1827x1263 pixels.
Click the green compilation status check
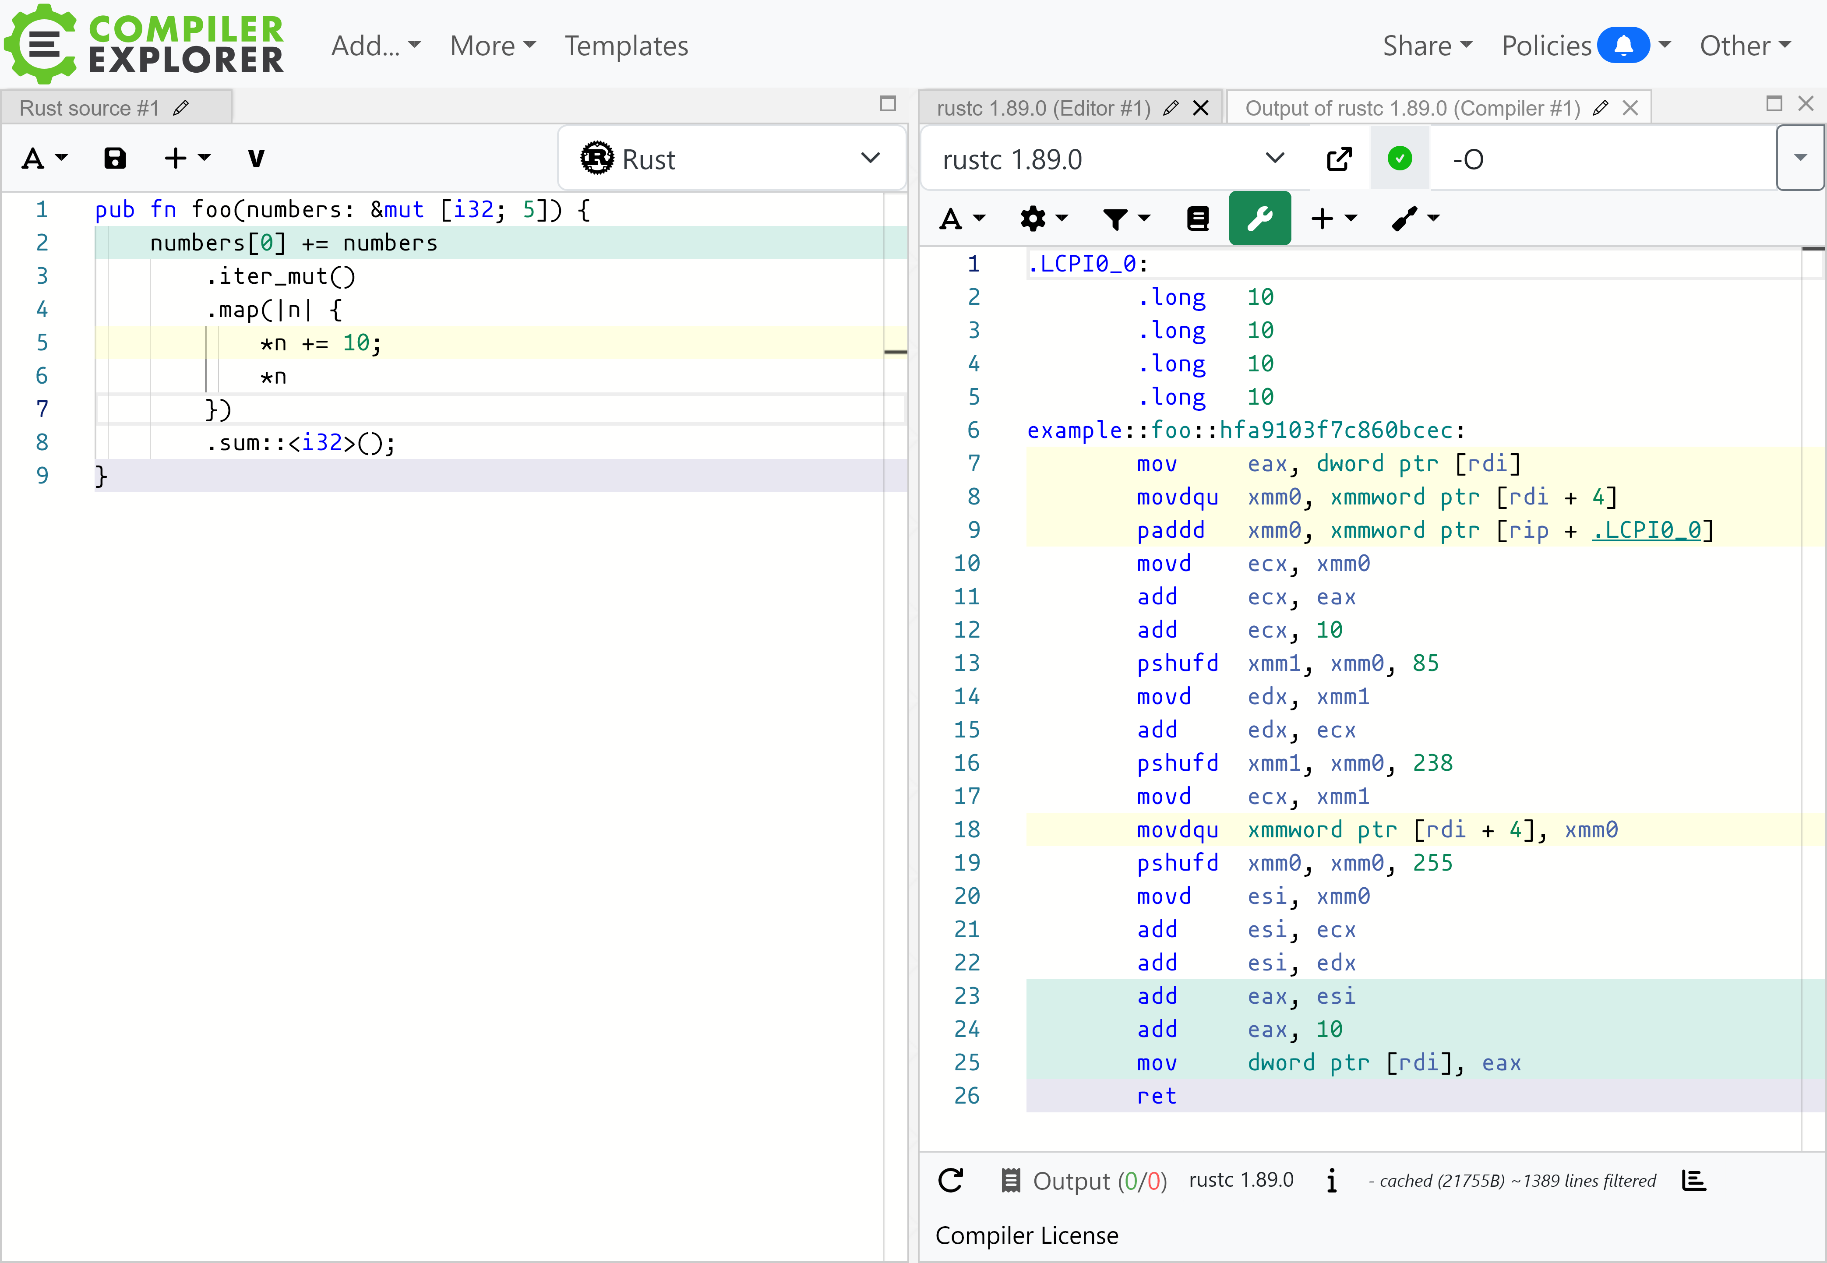[x=1399, y=159]
